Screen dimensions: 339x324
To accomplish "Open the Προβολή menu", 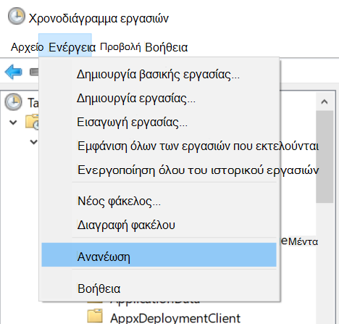I will click(120, 46).
